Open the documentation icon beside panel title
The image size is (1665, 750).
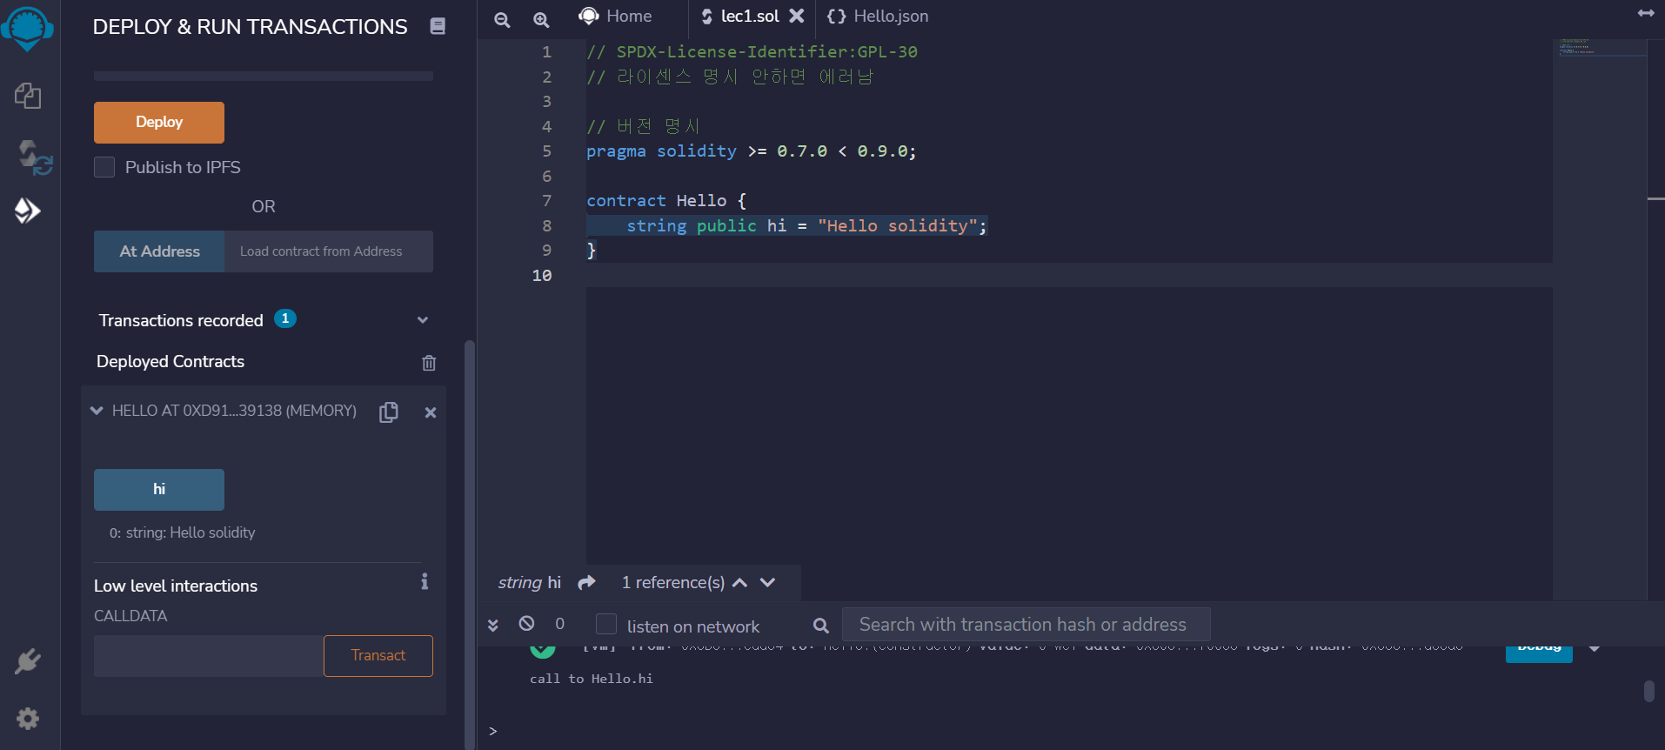pos(438,26)
